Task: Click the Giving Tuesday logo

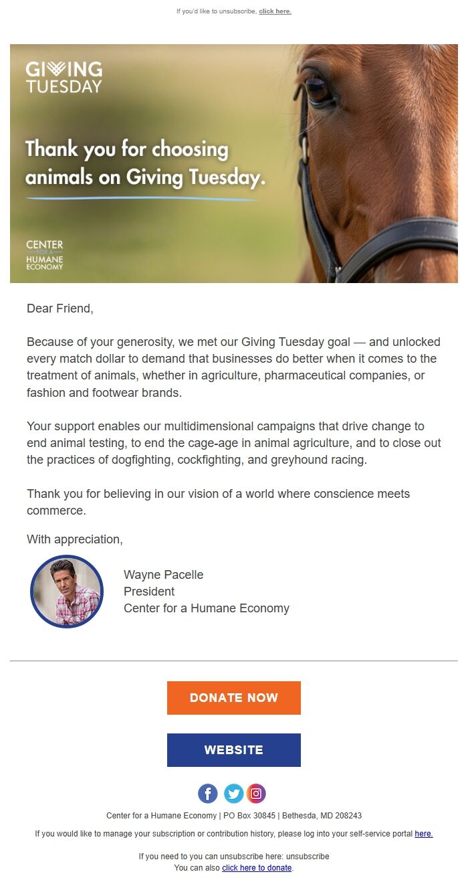Action: coord(64,75)
